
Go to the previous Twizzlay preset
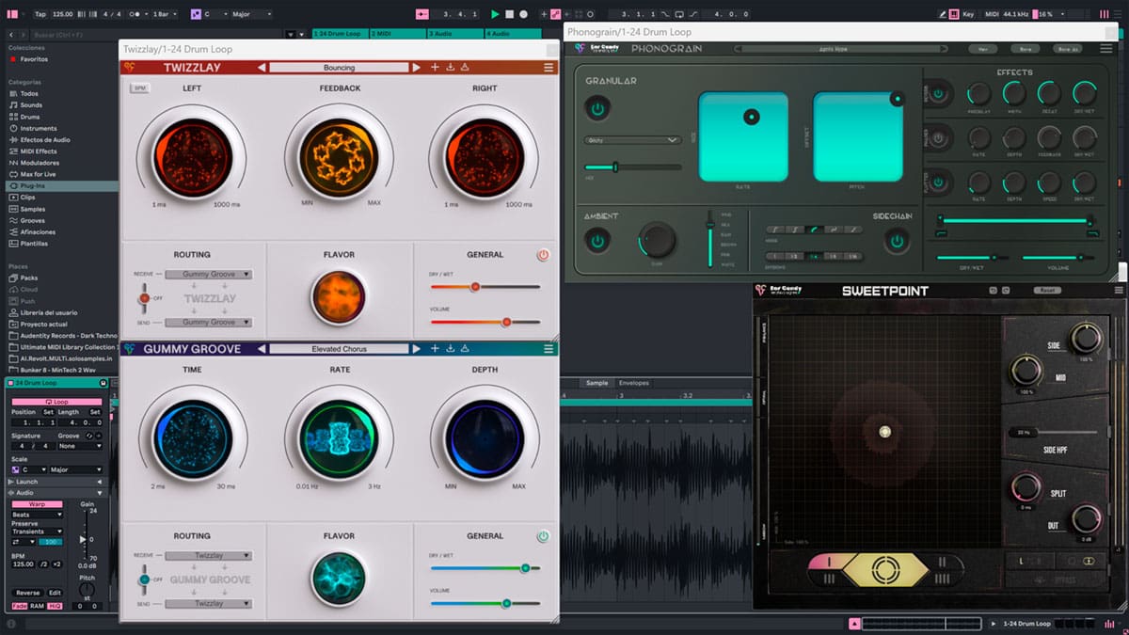click(262, 68)
